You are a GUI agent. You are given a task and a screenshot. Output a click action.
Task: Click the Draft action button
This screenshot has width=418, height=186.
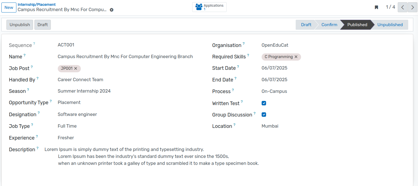(43, 25)
